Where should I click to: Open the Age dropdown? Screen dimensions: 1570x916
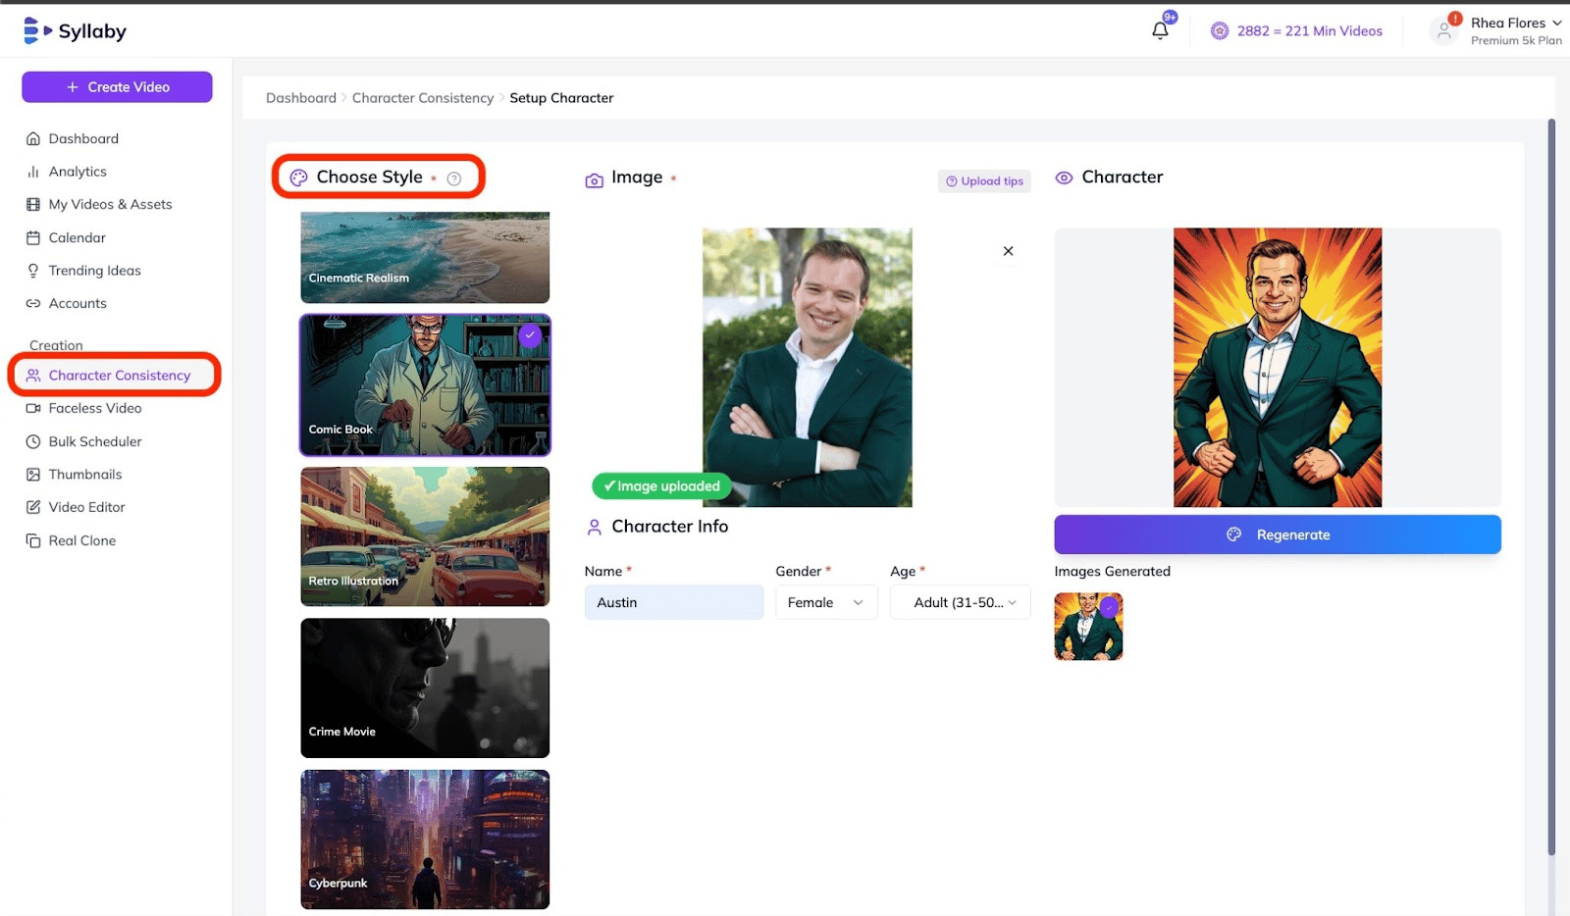[x=961, y=602]
